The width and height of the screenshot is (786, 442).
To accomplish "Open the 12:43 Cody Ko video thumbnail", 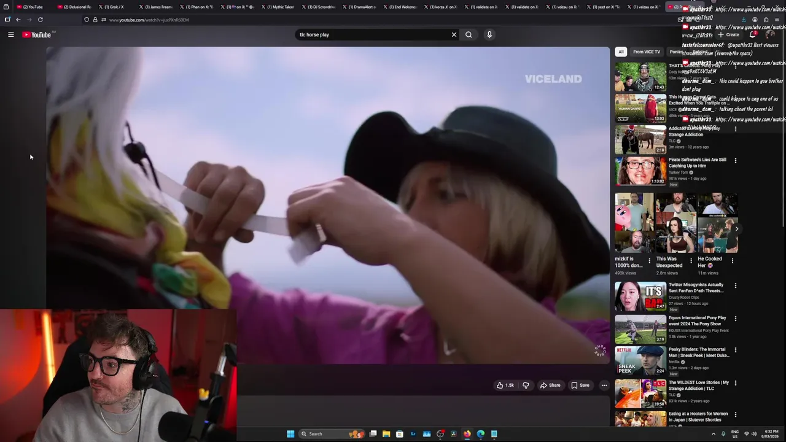I will click(640, 77).
